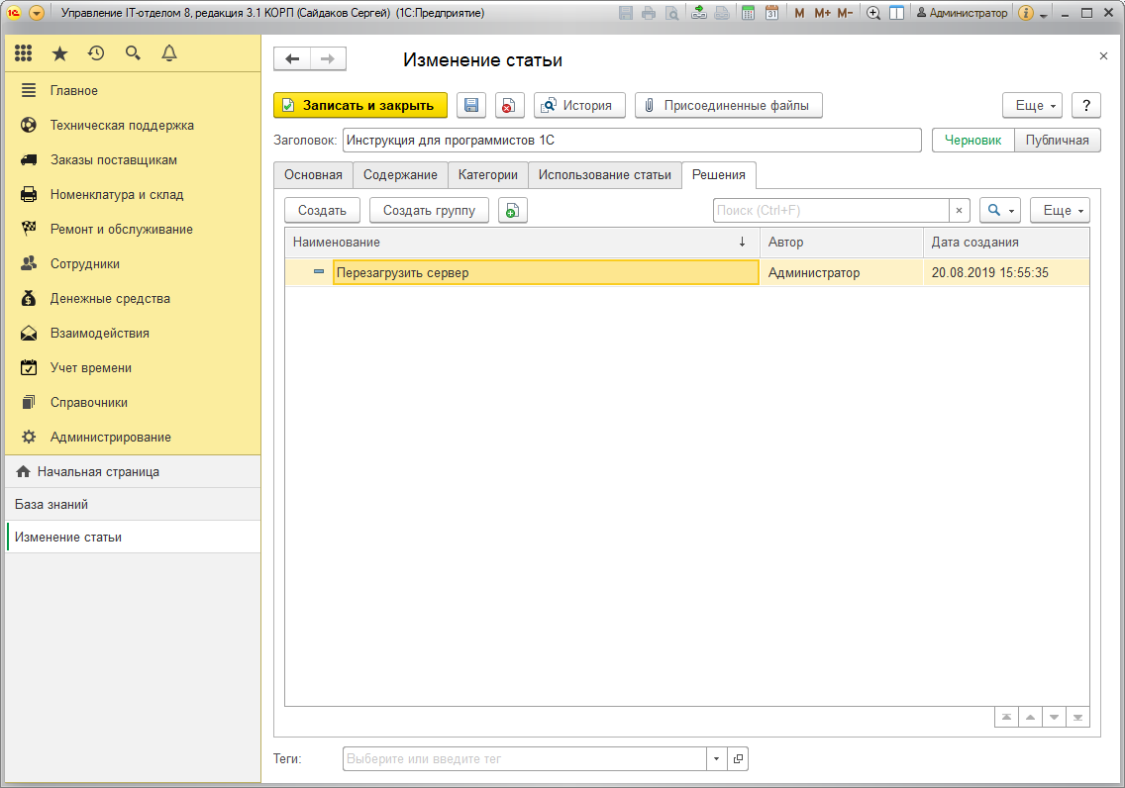Clear the search field with x button
This screenshot has height=788, width=1125.
(960, 210)
